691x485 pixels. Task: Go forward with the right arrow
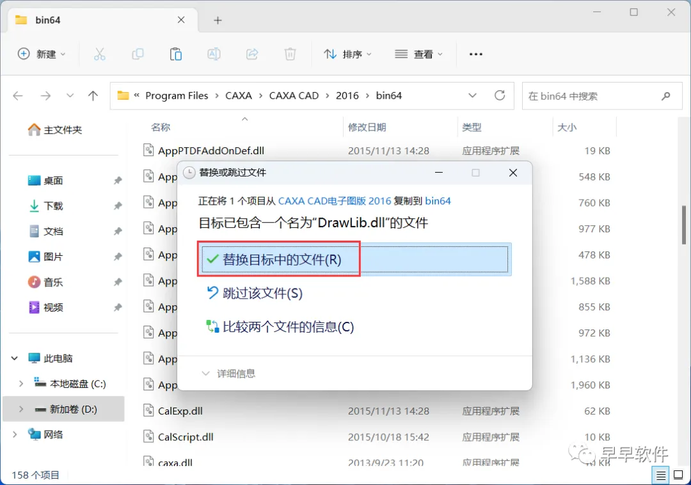point(45,95)
